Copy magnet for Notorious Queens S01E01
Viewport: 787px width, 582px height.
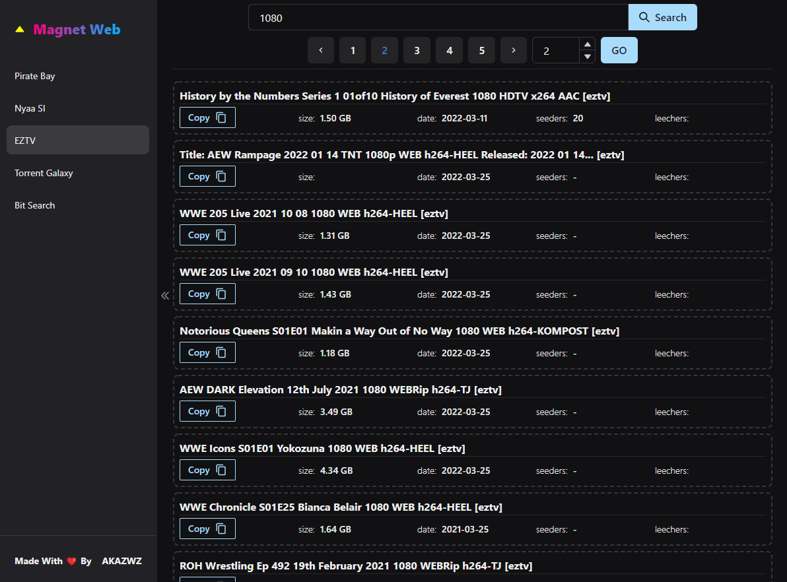coord(207,352)
